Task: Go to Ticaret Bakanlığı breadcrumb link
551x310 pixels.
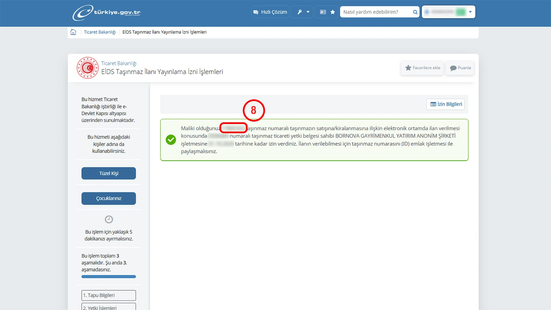Action: (100, 32)
